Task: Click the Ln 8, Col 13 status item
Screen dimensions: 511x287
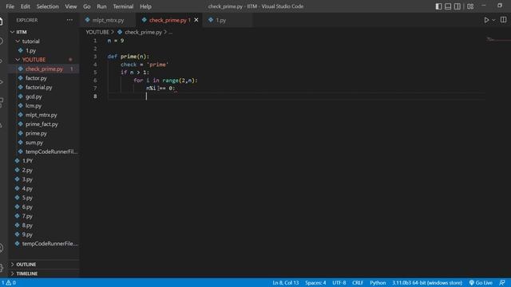Action: click(286, 283)
